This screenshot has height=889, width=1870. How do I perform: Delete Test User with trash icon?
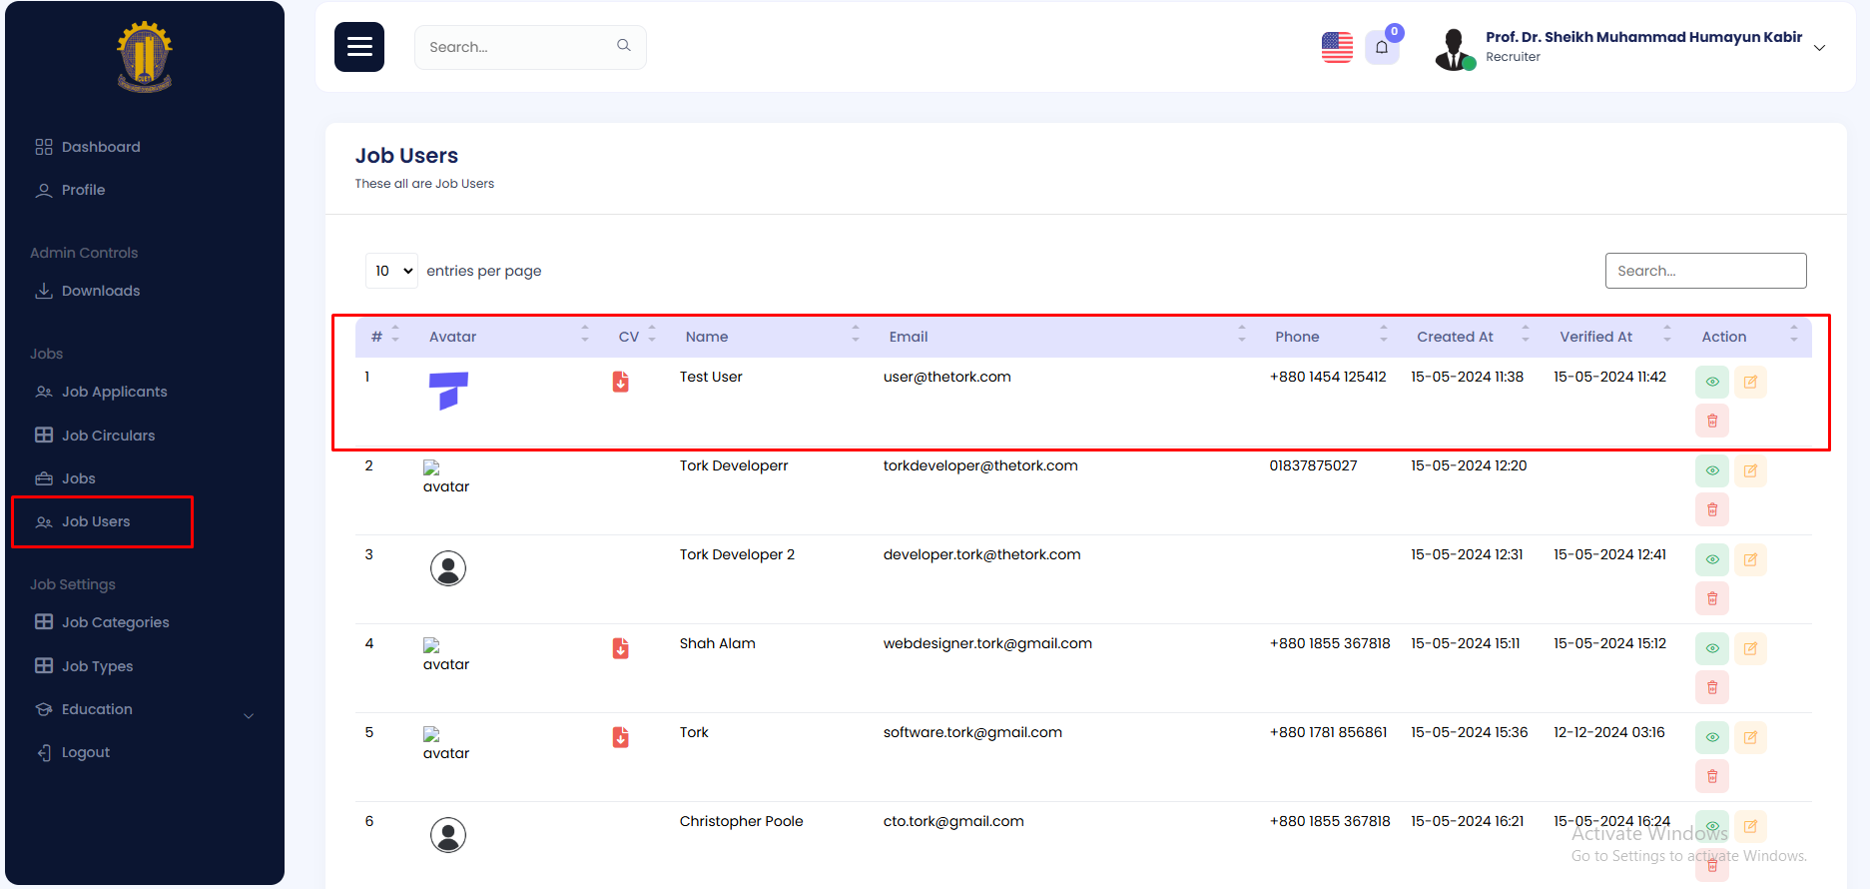[1711, 421]
